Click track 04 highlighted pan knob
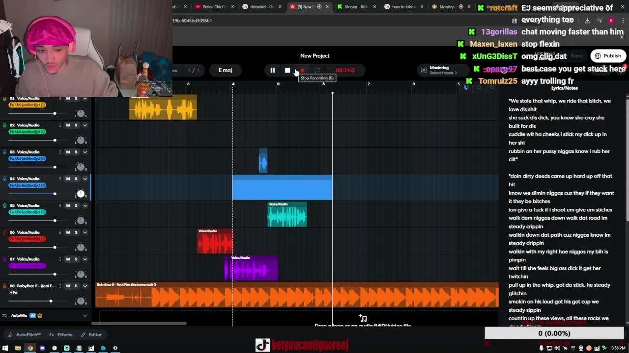This screenshot has height=353, width=629. tap(81, 194)
